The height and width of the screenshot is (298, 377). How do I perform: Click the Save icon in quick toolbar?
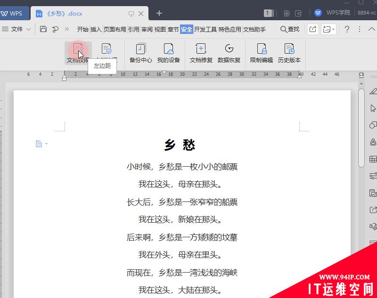pyautogui.click(x=43, y=29)
